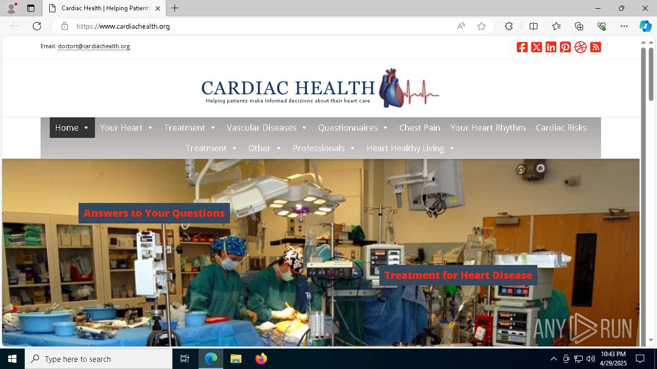The width and height of the screenshot is (657, 369).
Task: Expand Home menu dropdown arrow
Action: [x=86, y=128]
